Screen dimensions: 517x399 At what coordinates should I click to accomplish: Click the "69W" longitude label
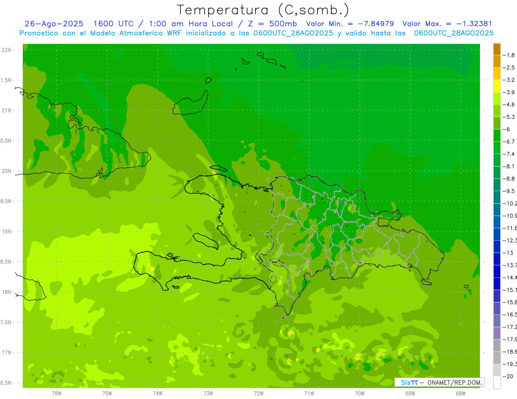click(x=410, y=393)
